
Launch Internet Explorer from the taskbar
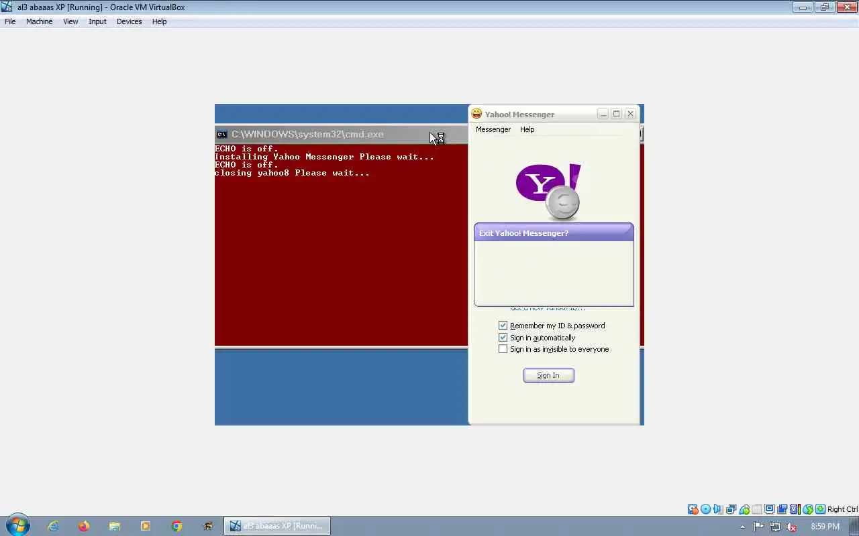53,526
